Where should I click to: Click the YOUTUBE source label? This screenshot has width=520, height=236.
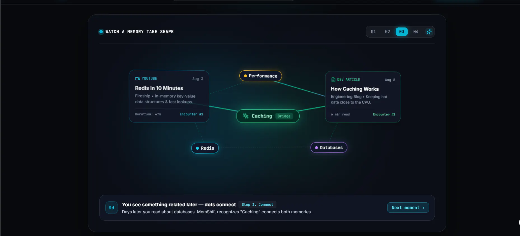pos(149,78)
